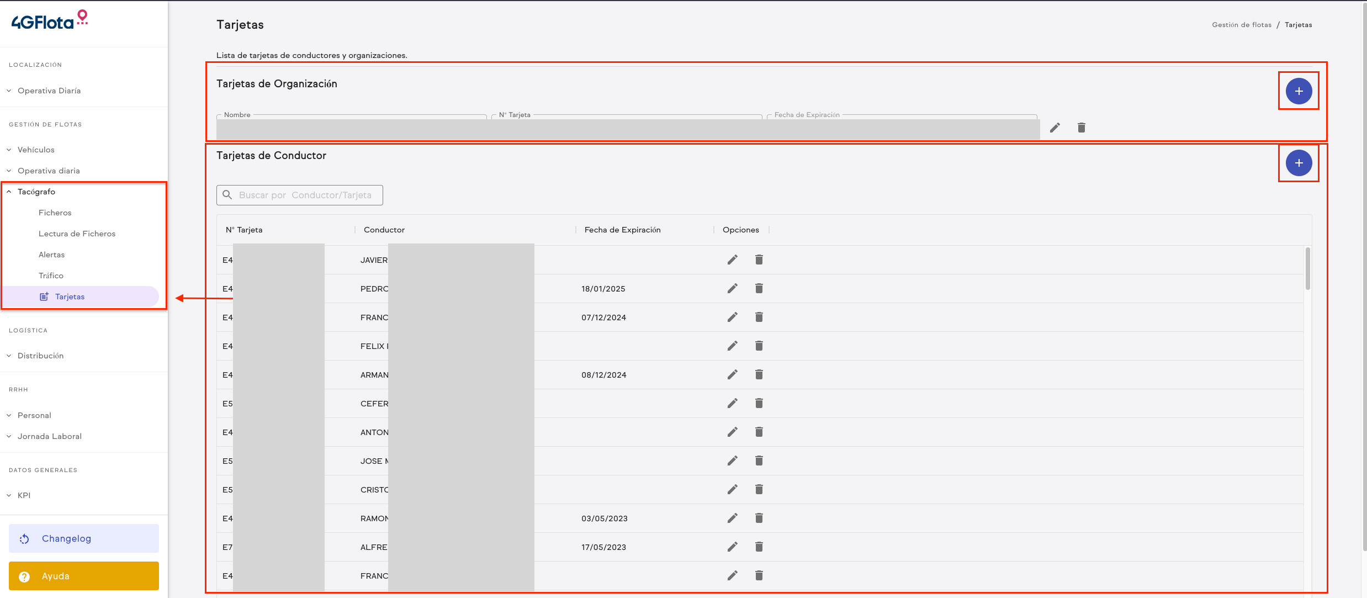Expand the Jornada Laboral section
Image resolution: width=1367 pixels, height=598 pixels.
[49, 436]
